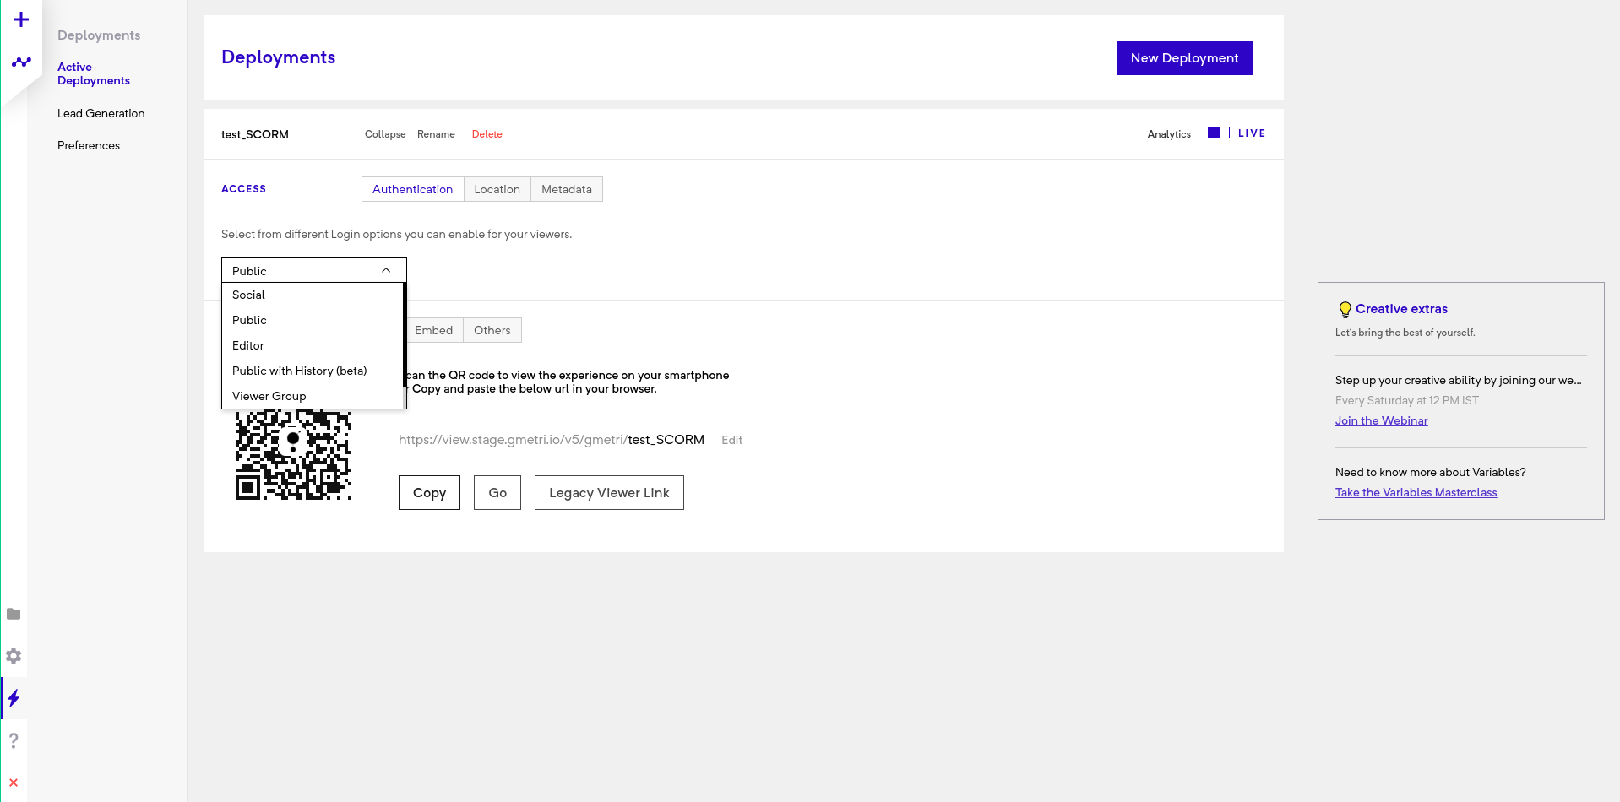This screenshot has width=1620, height=802.
Task: Choose Editor from the login options
Action: point(313,345)
